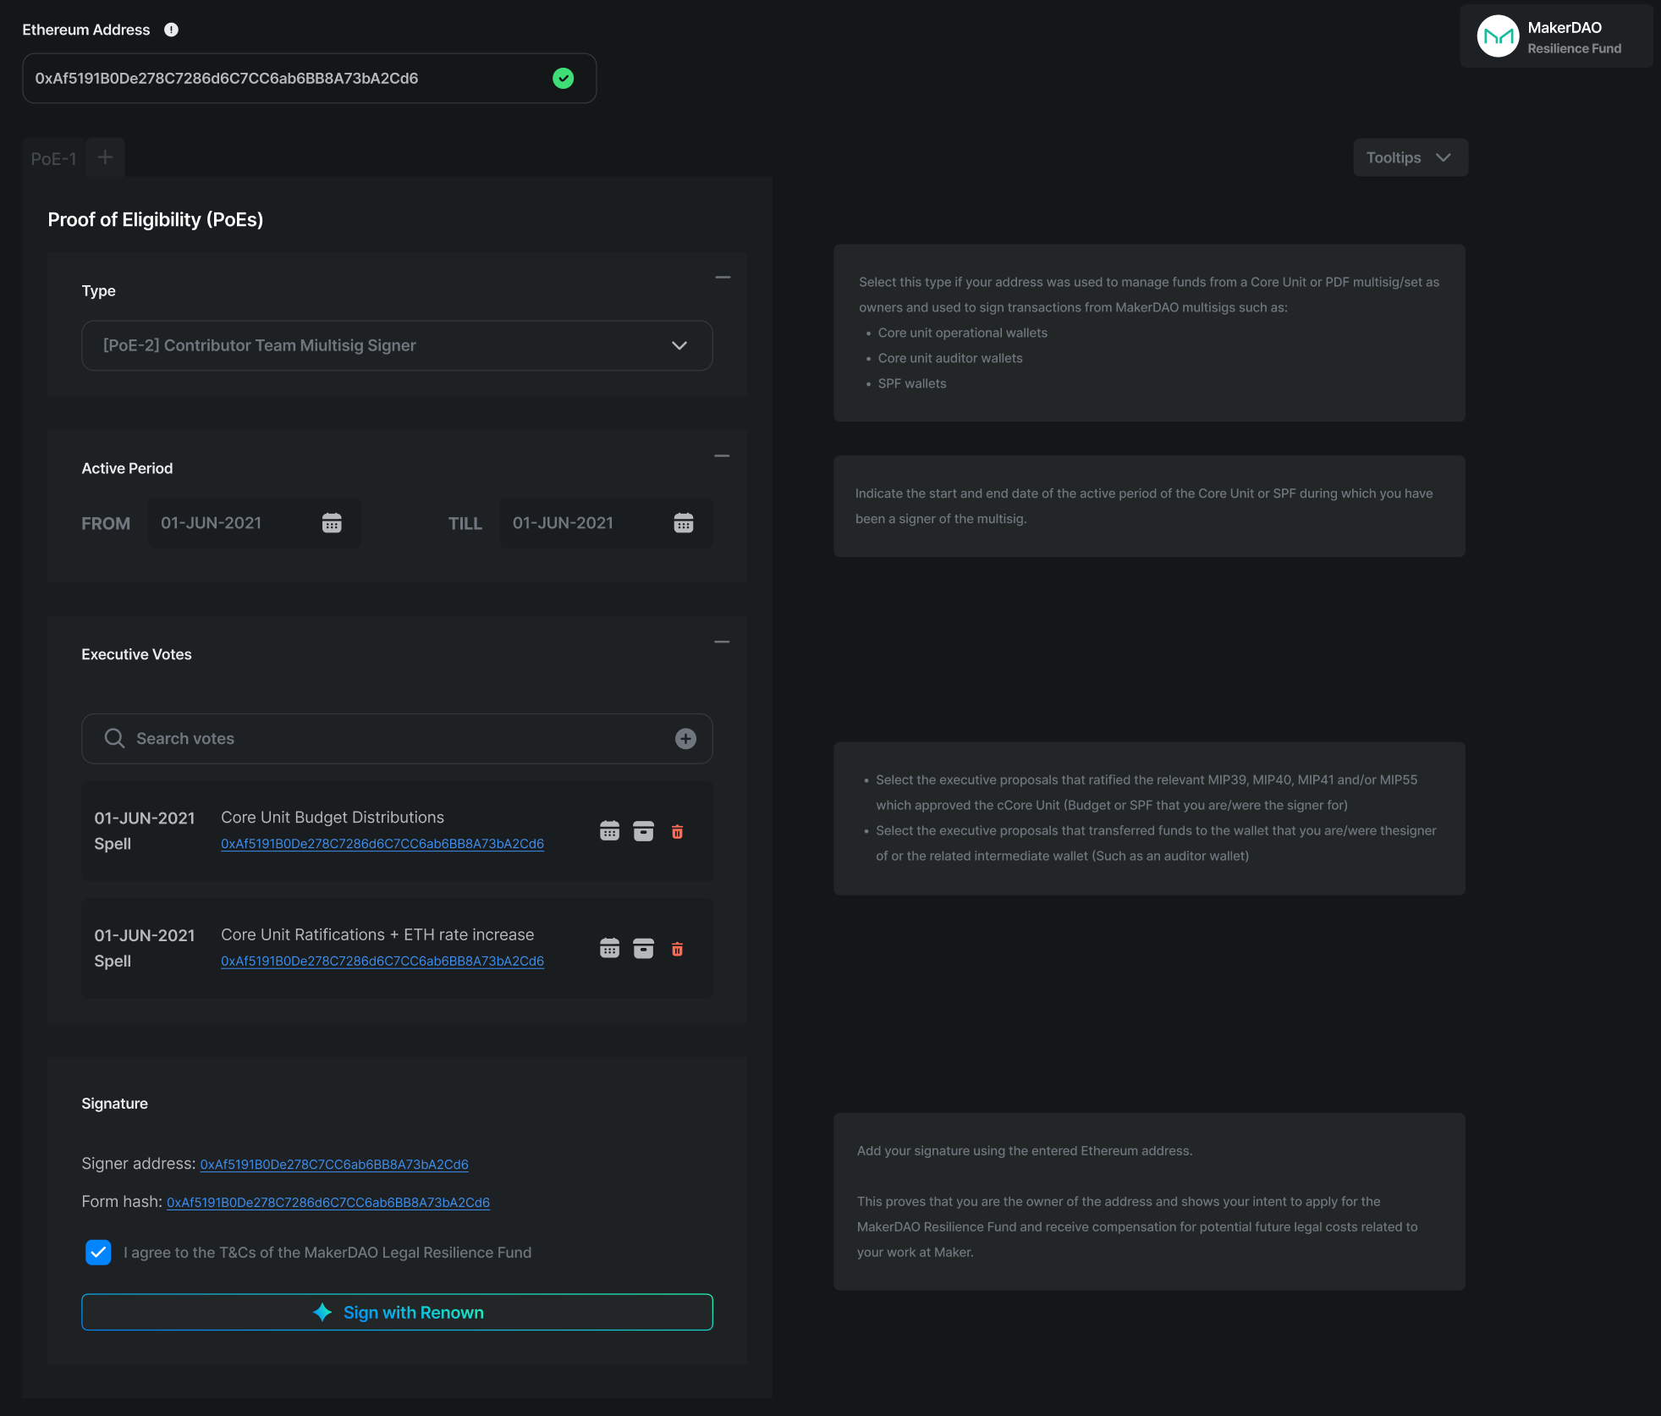
Task: Toggle the T&Cs agreement checkbox
Action: (x=98, y=1252)
